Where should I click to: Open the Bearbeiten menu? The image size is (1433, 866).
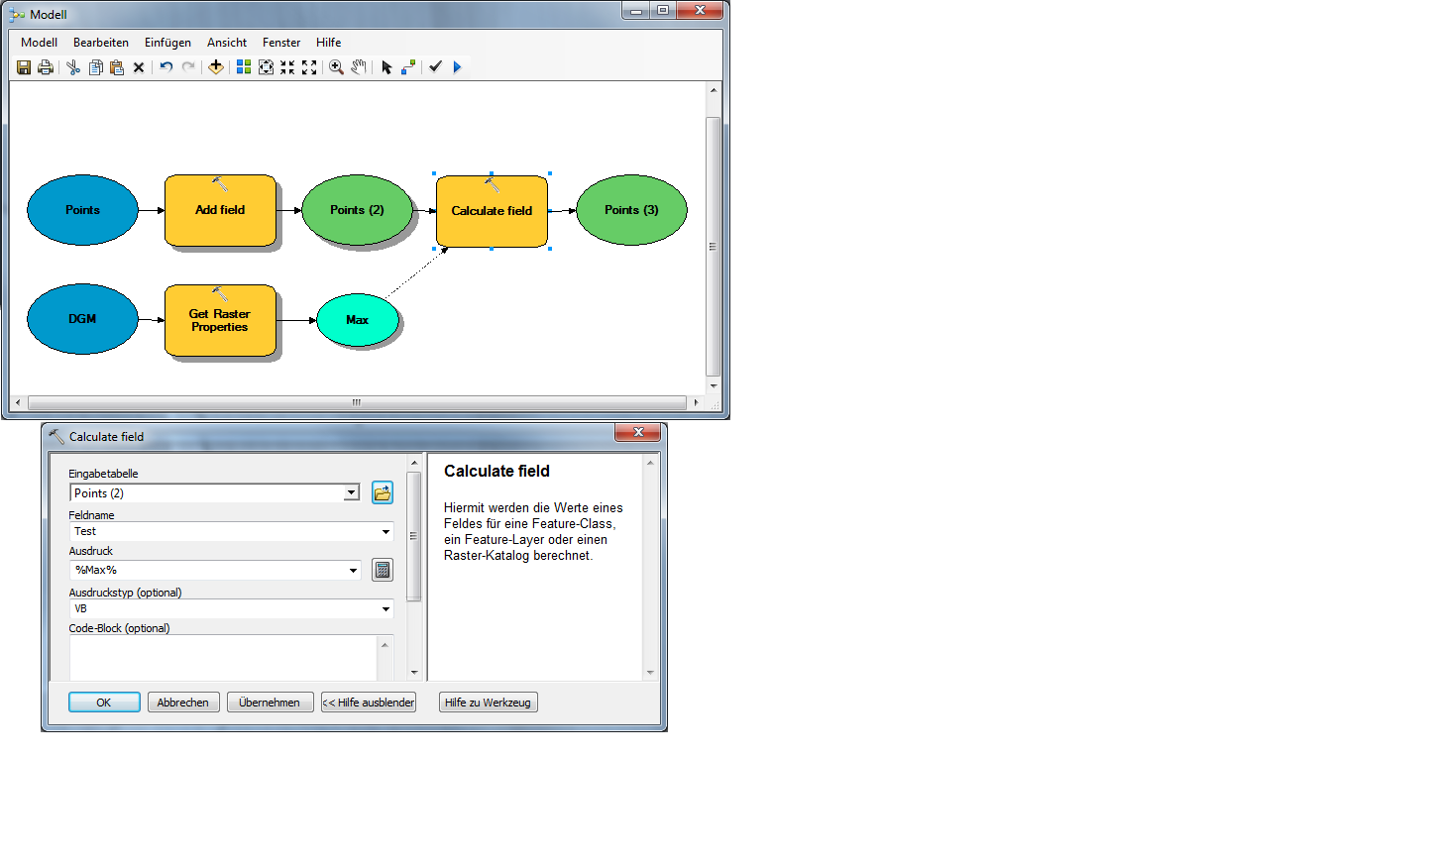coord(101,43)
